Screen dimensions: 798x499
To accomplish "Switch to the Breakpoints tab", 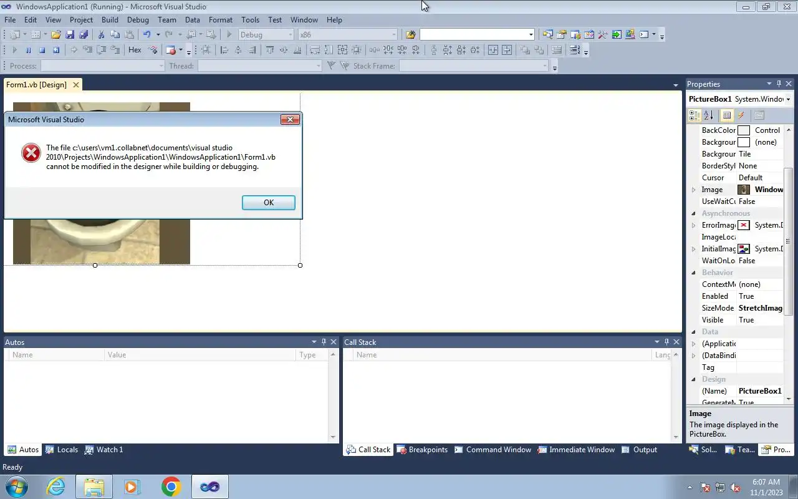I will [x=422, y=450].
